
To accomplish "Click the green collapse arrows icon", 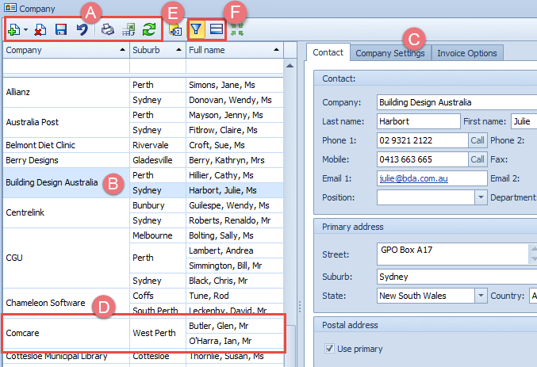I will [x=237, y=29].
